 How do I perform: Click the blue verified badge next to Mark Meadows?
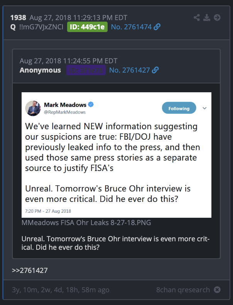point(91,105)
